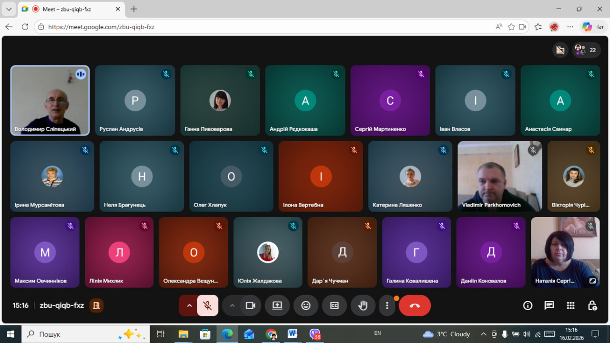
Task: Expand camera video settings arrow
Action: [232, 306]
